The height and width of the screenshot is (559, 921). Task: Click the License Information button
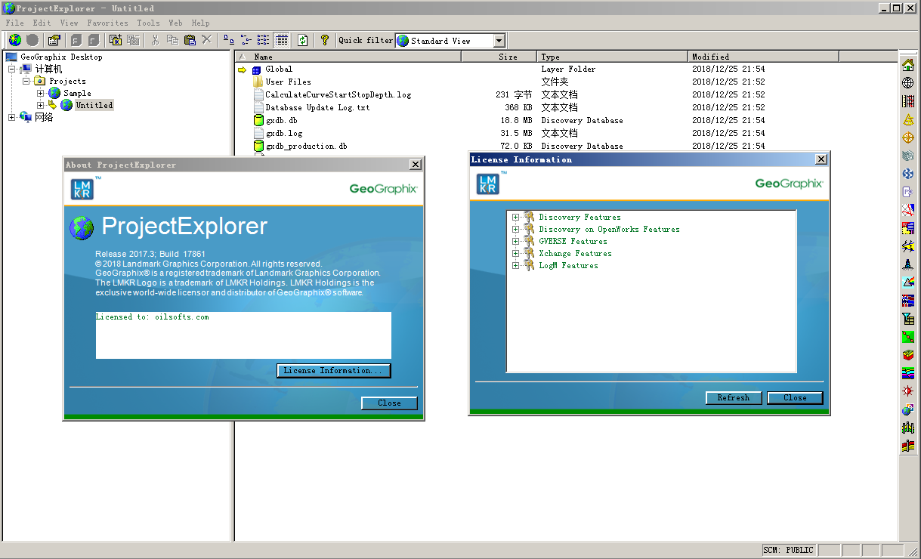(334, 370)
